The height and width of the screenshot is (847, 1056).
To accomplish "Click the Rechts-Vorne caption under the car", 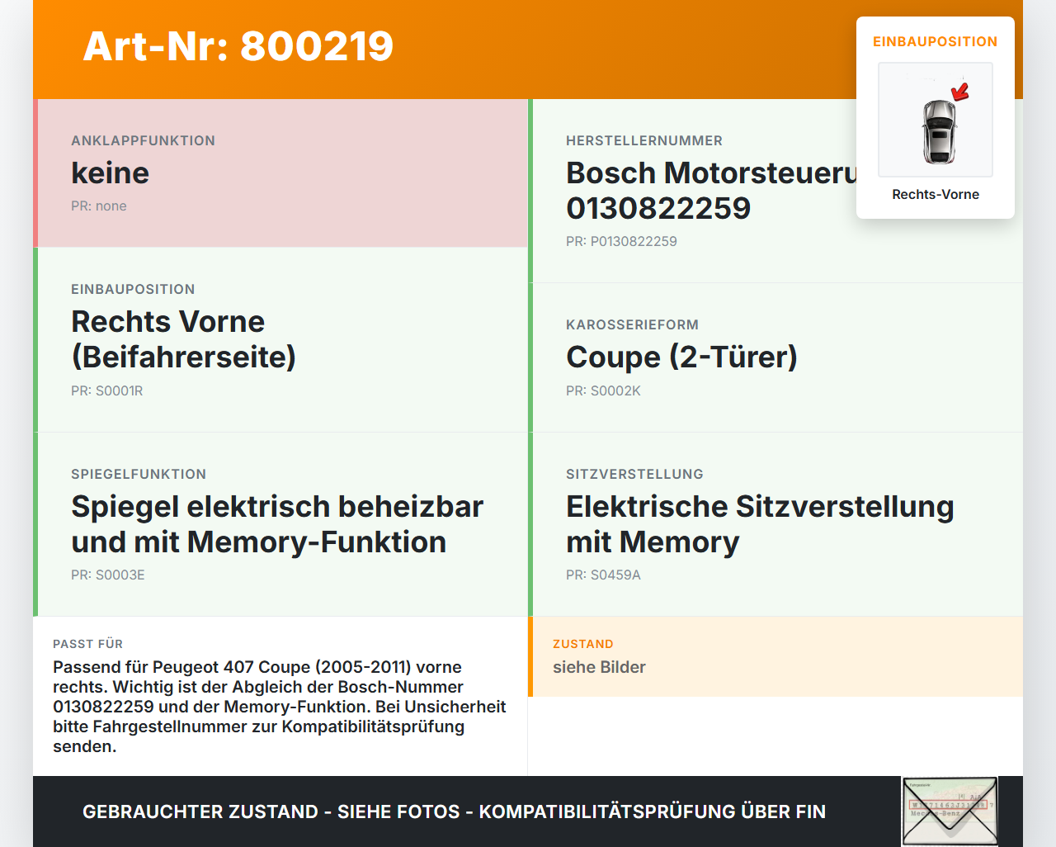I will pos(936,194).
